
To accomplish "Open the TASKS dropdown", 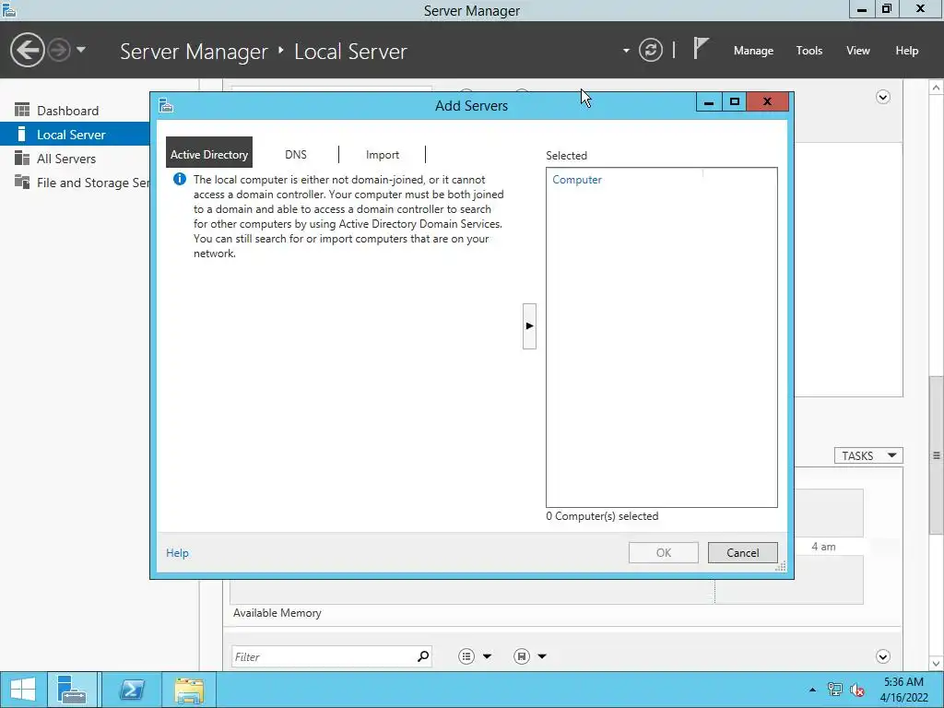I will 868,455.
